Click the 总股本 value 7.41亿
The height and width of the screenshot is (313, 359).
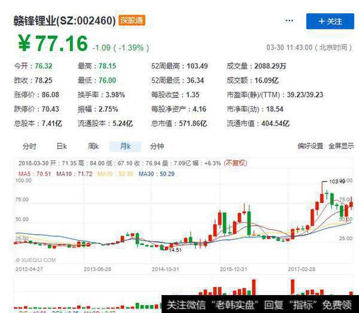click(51, 123)
